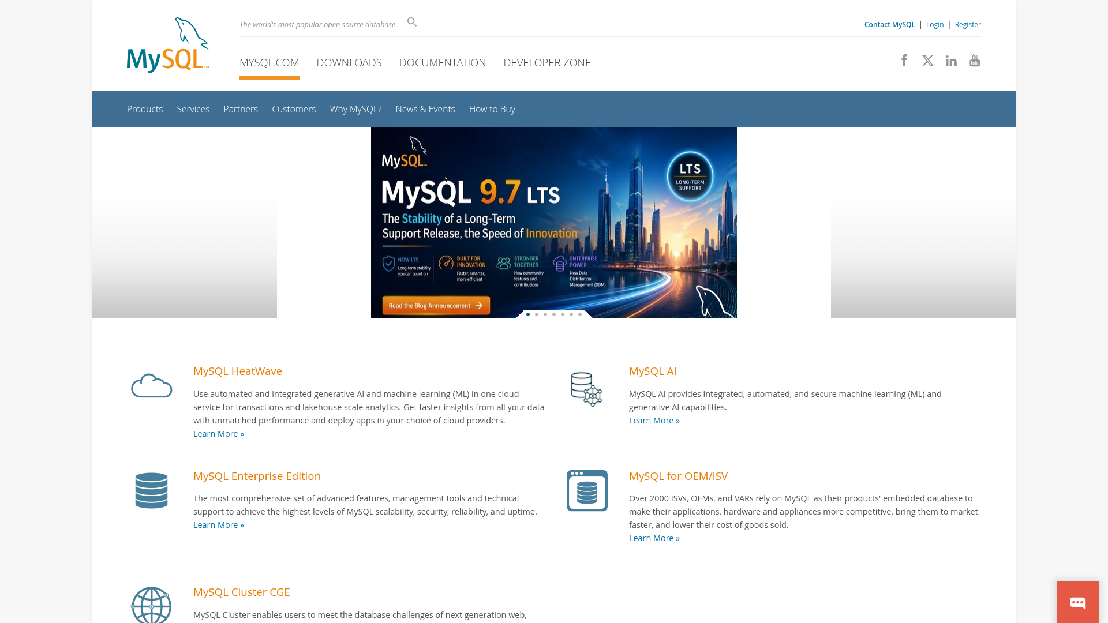Open the MySQL HeatWave heading link
1108x623 pixels.
pos(238,371)
